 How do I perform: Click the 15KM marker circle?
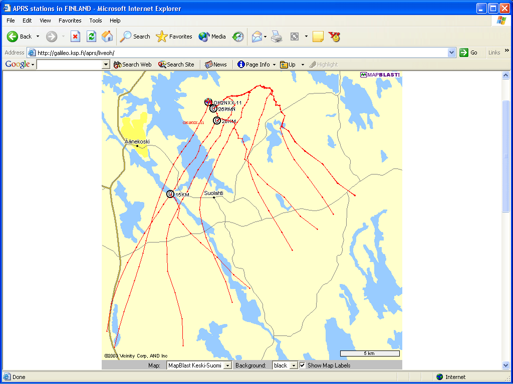click(170, 194)
